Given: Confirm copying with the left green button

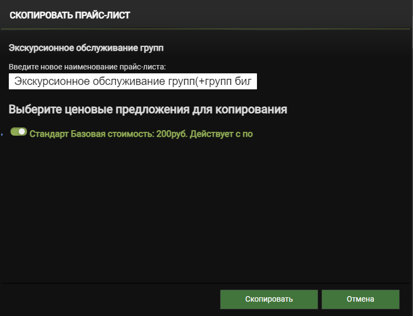Looking at the screenshot, I should tap(269, 299).
